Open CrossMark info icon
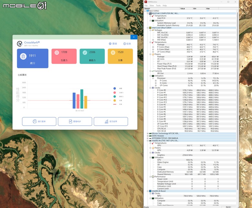 (125, 44)
